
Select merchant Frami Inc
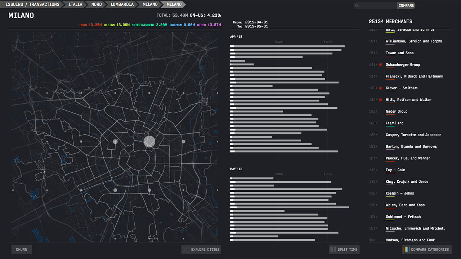coord(395,123)
